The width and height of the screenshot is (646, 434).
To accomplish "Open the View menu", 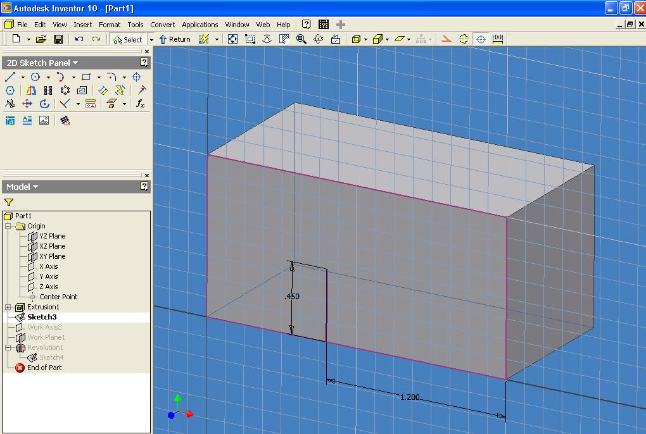I will coord(60,25).
